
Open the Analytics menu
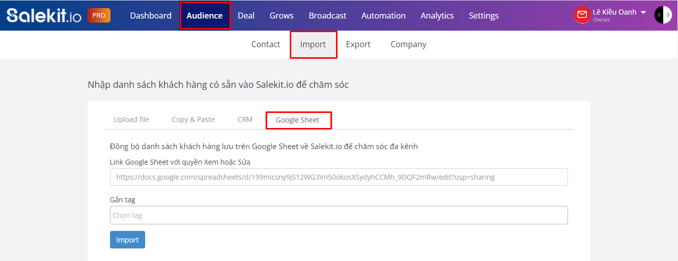click(437, 16)
